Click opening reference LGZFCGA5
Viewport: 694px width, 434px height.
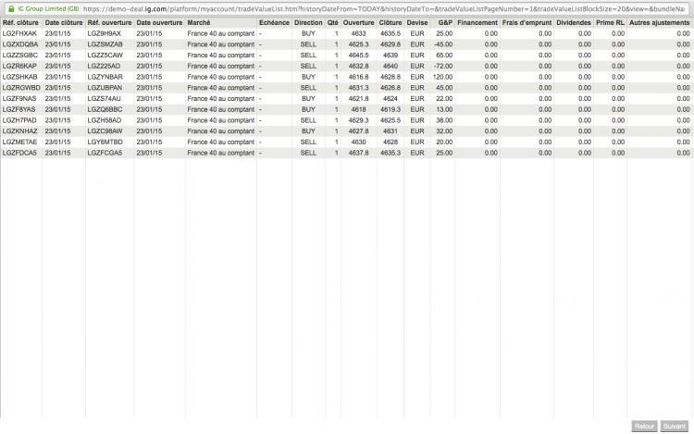pyautogui.click(x=105, y=153)
